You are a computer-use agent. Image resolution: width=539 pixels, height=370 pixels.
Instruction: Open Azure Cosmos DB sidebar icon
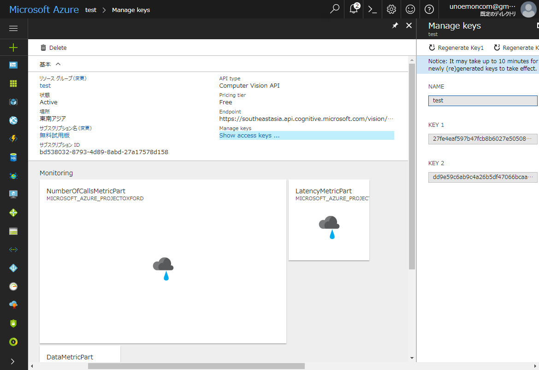pos(13,176)
